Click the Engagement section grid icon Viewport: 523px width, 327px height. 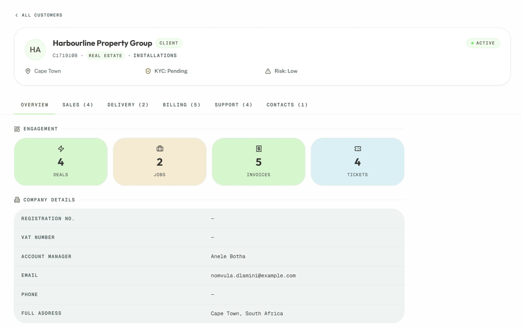point(17,129)
